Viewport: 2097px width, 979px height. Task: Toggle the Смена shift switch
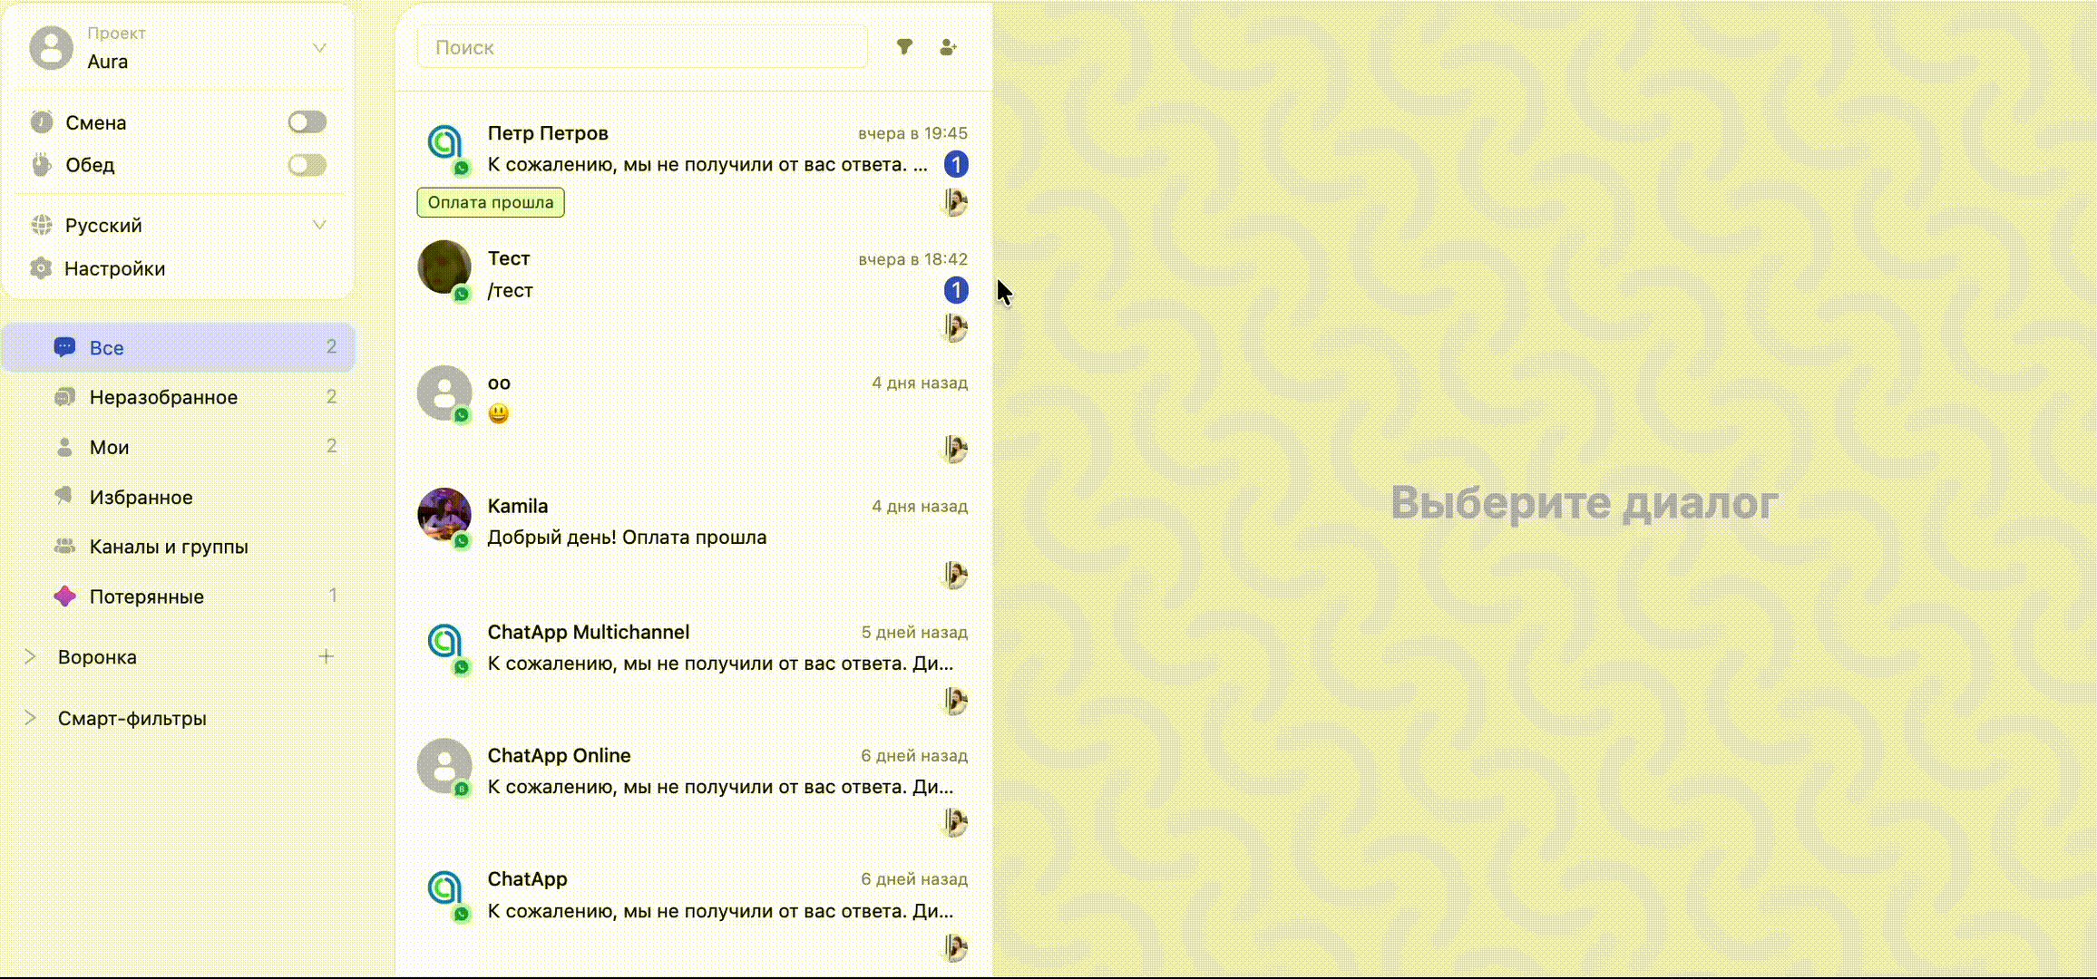tap(307, 122)
